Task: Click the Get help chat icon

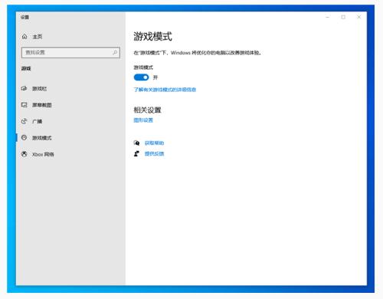Action: tap(136, 143)
